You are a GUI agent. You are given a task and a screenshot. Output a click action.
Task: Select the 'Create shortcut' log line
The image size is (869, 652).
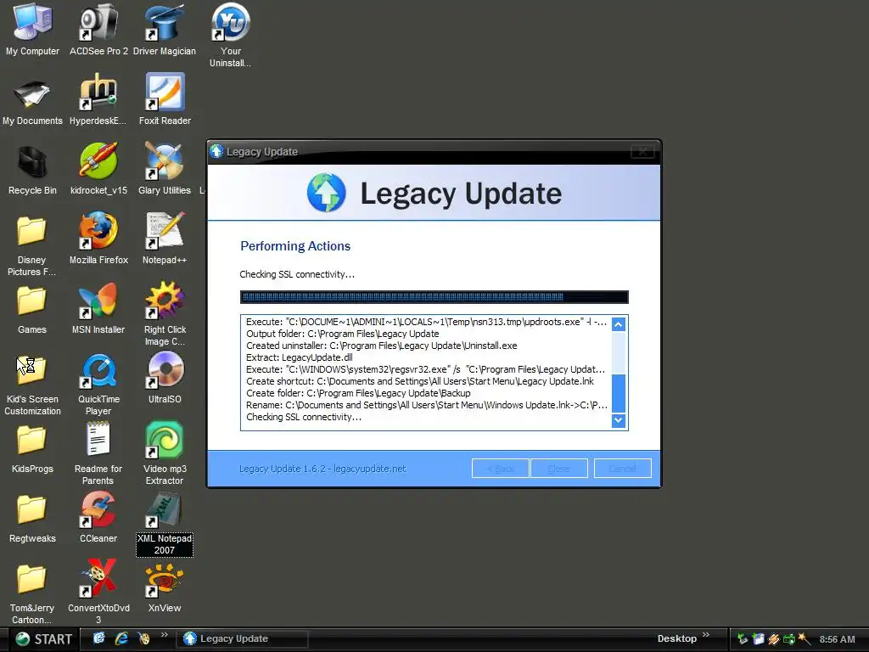click(x=419, y=381)
